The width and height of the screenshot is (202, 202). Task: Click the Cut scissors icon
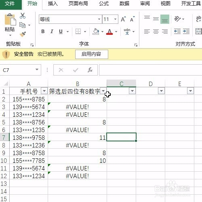(23, 15)
